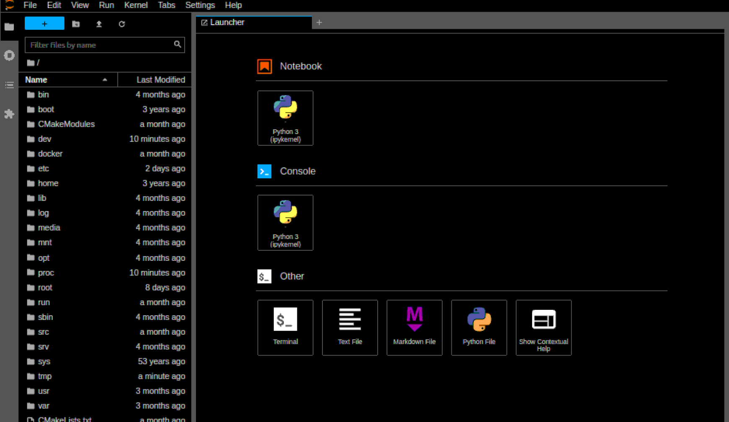Image resolution: width=729 pixels, height=422 pixels.
Task: Open a new Terminal from the launcher
Action: 285,327
